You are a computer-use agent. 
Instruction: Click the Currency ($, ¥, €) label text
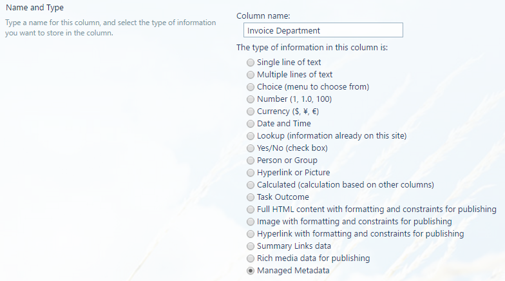click(288, 111)
